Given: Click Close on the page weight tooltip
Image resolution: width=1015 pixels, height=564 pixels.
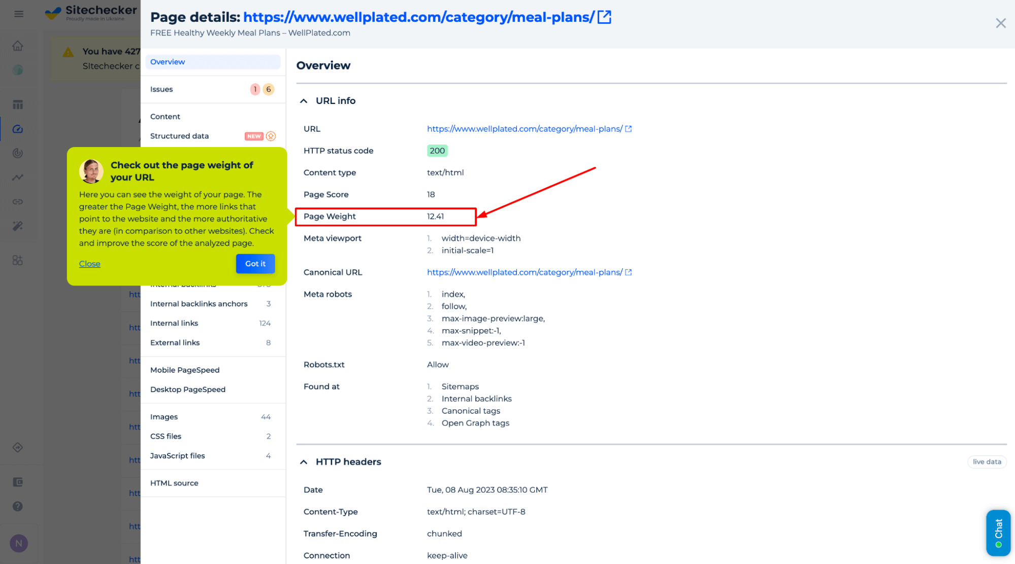Looking at the screenshot, I should [x=89, y=263].
